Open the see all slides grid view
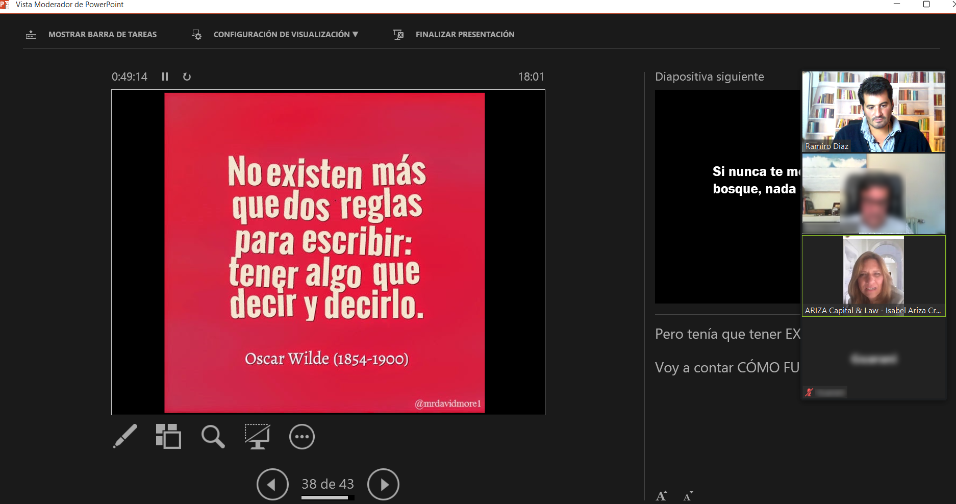 168,437
